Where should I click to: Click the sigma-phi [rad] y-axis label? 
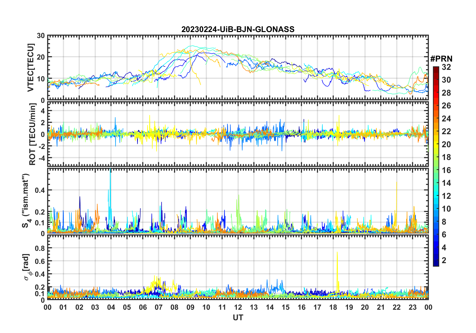(x=27, y=267)
